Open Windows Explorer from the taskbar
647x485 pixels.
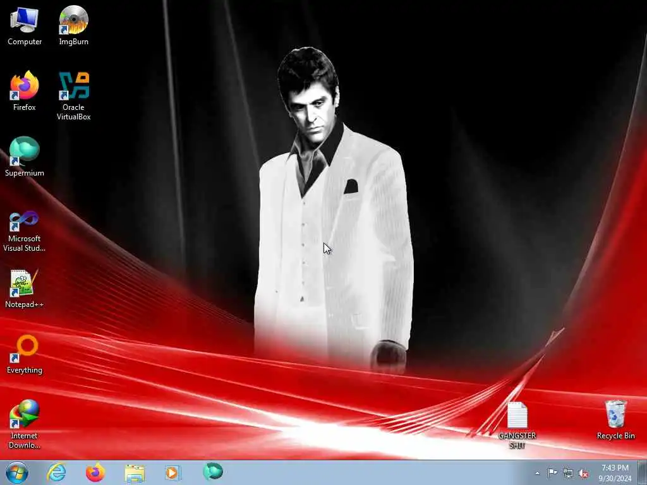coord(135,472)
